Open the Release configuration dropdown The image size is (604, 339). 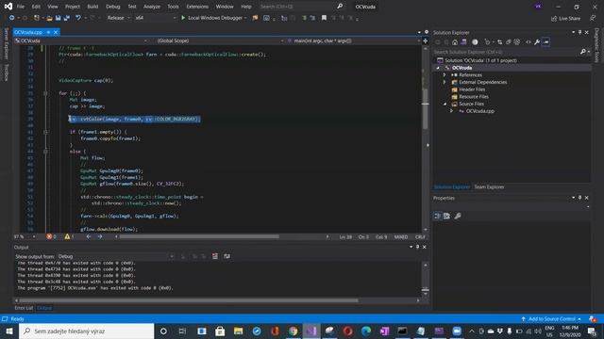(x=118, y=18)
